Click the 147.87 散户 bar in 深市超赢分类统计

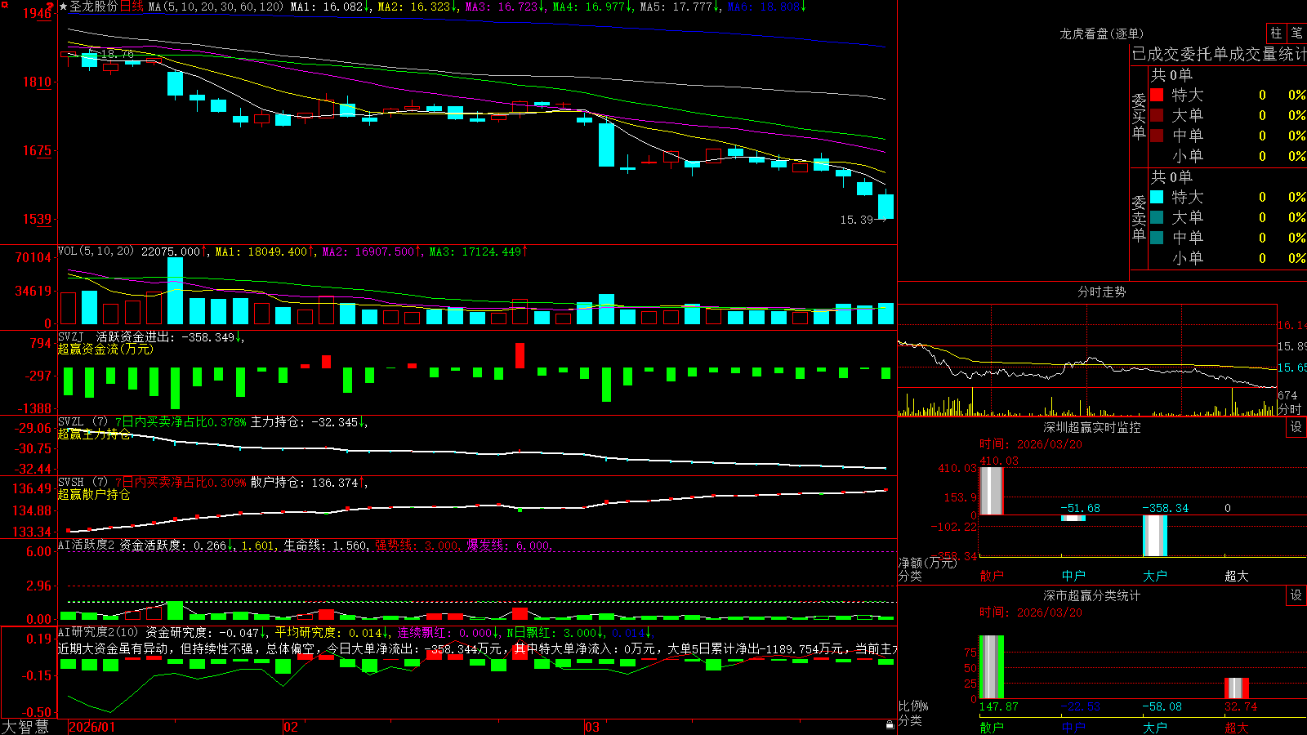tap(992, 666)
